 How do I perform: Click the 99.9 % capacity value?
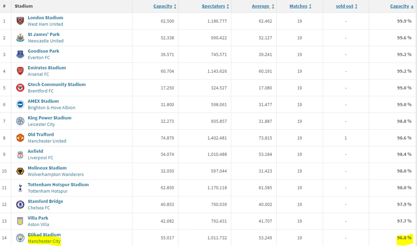click(x=404, y=21)
